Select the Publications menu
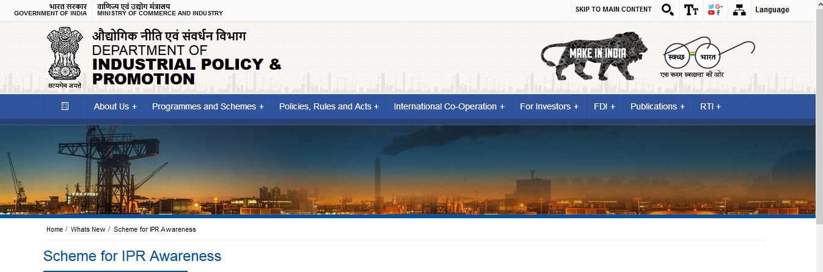This screenshot has height=272, width=823. (657, 106)
